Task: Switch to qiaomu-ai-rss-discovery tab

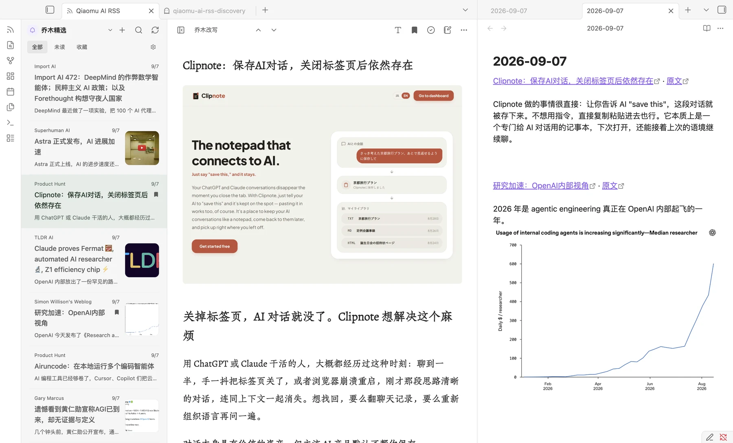Action: tap(209, 11)
